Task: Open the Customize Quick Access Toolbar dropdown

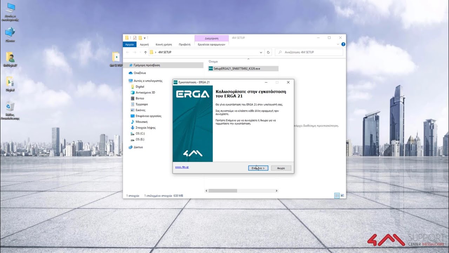Action: click(x=145, y=38)
